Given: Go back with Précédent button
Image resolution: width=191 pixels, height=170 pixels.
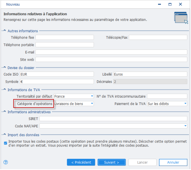Looking at the screenshot, I should pyautogui.click(x=81, y=163).
